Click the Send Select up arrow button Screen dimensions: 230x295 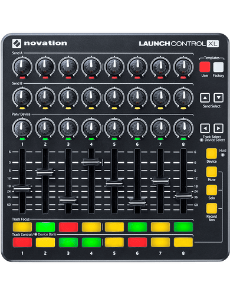(205, 98)
